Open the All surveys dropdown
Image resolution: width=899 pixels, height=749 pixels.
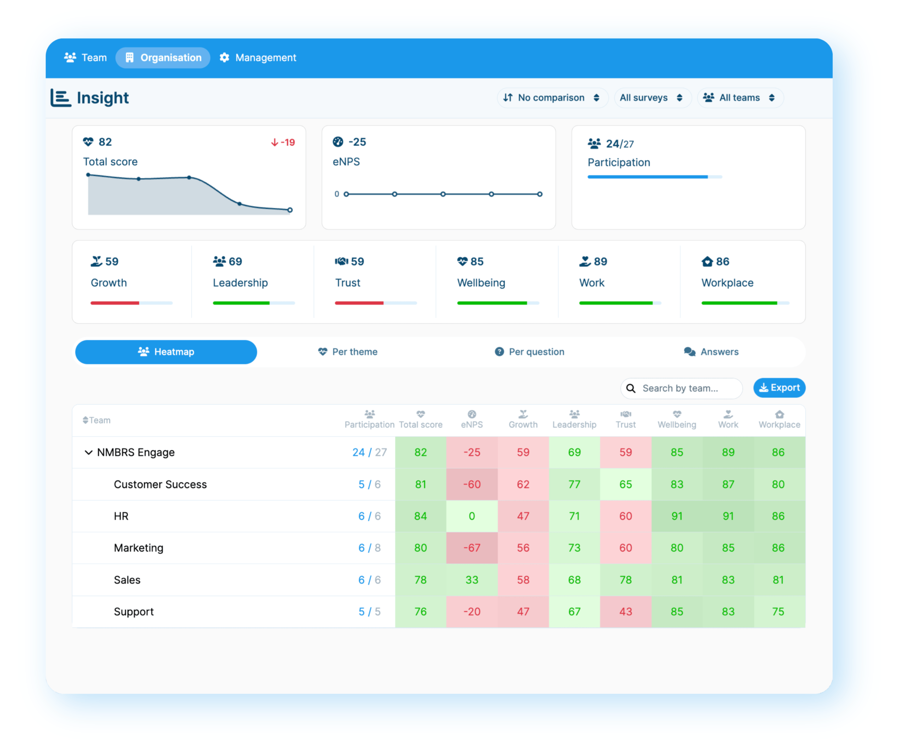(x=652, y=97)
